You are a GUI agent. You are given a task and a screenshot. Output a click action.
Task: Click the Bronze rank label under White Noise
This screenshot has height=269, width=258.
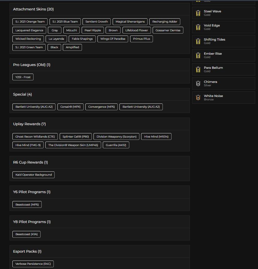209,99
